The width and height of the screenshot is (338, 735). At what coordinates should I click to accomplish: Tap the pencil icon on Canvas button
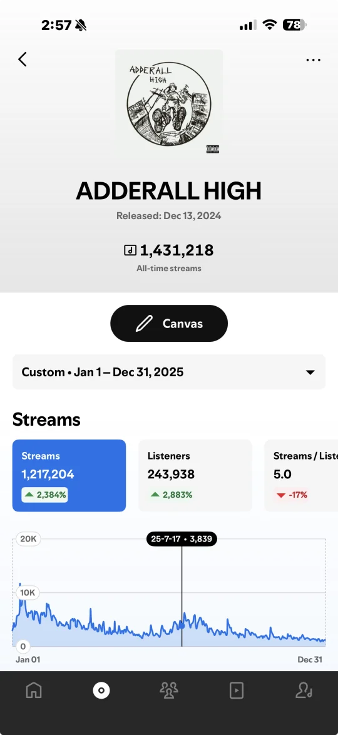[x=144, y=324]
